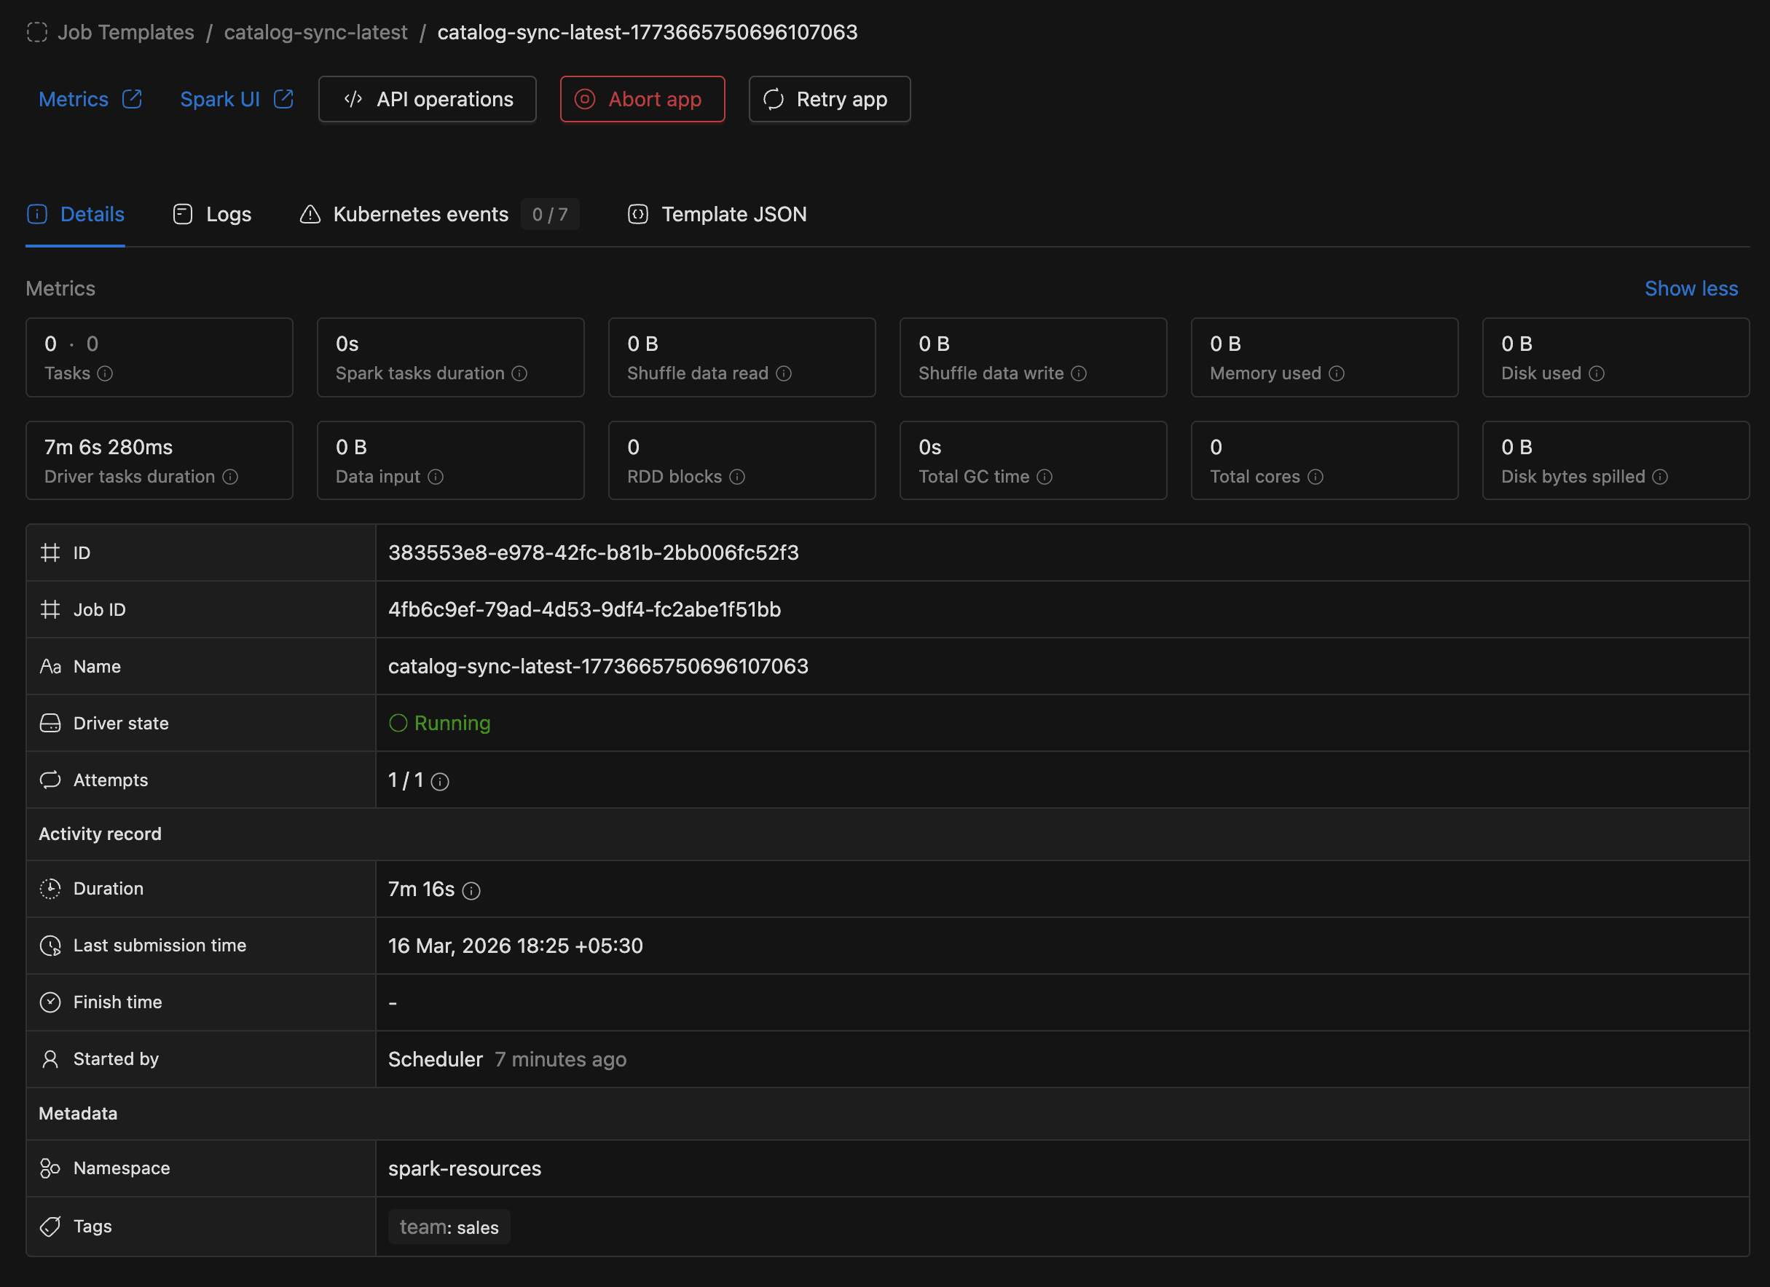
Task: Click info icon beside Driver tasks duration
Action: [x=230, y=477]
